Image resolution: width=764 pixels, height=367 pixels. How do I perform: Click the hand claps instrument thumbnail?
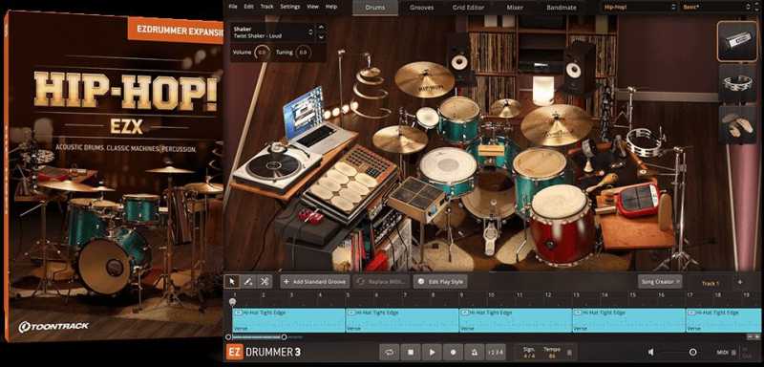pyautogui.click(x=737, y=124)
